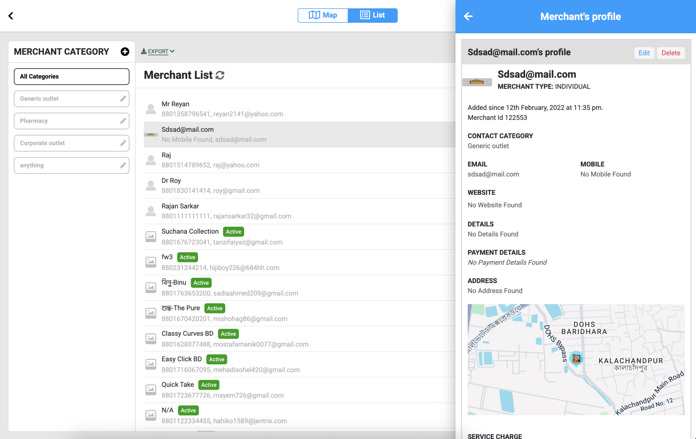
Task: Click the add merchant category plus icon
Action: (125, 52)
